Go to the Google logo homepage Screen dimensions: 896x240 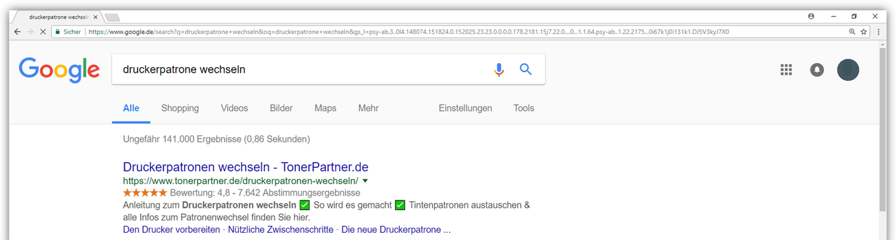(x=59, y=70)
